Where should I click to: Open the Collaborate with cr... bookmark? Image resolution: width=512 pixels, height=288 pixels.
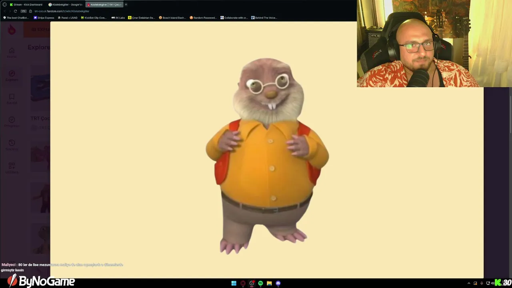234,18
